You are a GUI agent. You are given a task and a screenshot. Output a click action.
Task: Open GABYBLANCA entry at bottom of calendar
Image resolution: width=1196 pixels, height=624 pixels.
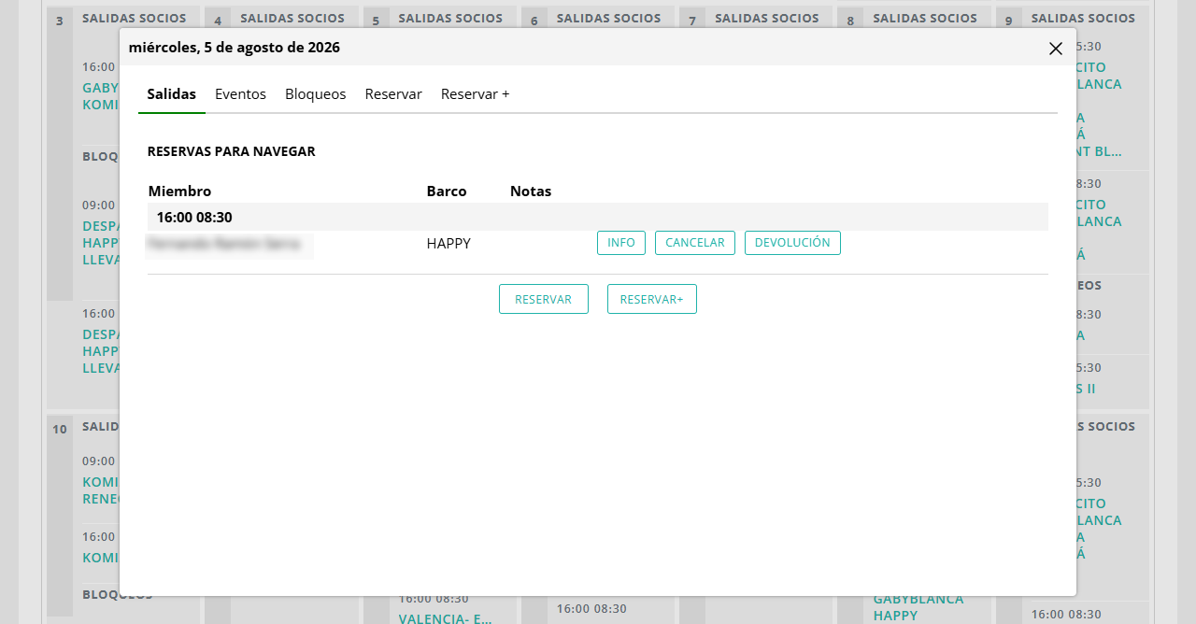[x=918, y=599]
